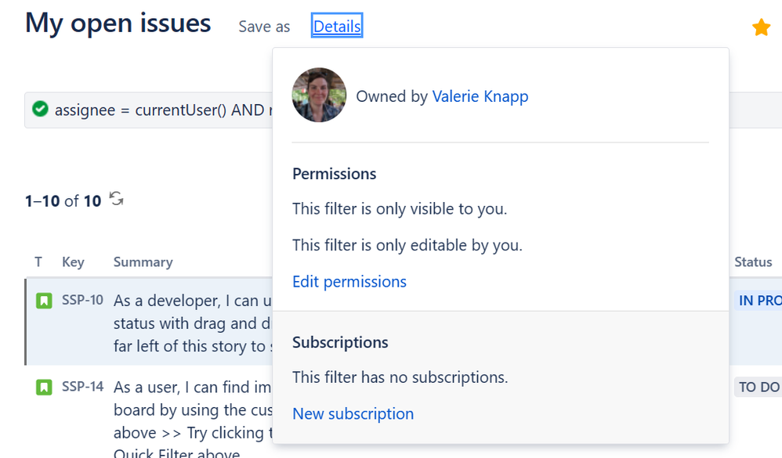Open issue key SSP-10
Image resolution: width=782 pixels, height=458 pixels.
(x=82, y=301)
